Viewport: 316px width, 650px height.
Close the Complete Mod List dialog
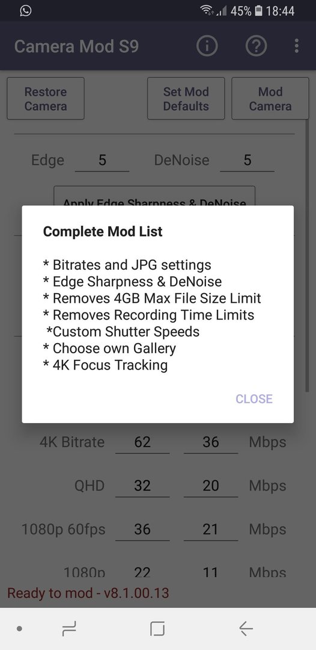click(254, 399)
